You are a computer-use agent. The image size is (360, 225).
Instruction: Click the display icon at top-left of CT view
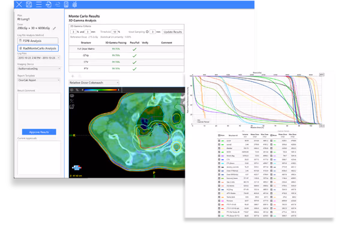[x=72, y=96]
